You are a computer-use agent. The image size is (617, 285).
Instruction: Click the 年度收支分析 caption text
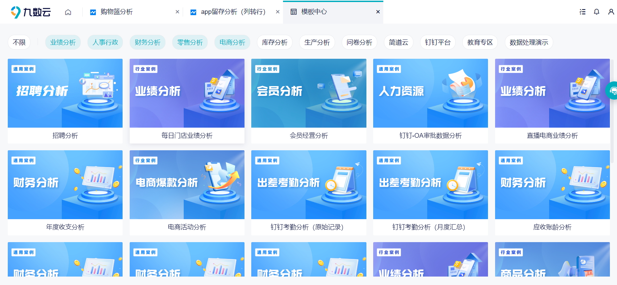65,227
